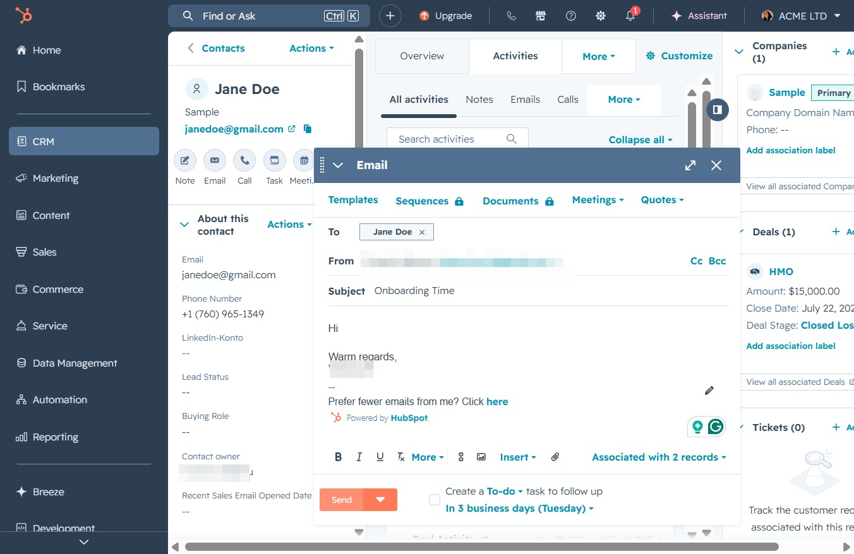Open Reporting in the left sidebar
The width and height of the screenshot is (854, 554).
click(x=84, y=437)
